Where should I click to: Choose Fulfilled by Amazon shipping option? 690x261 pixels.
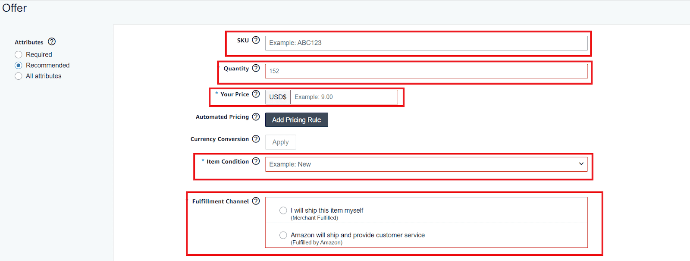tap(283, 235)
